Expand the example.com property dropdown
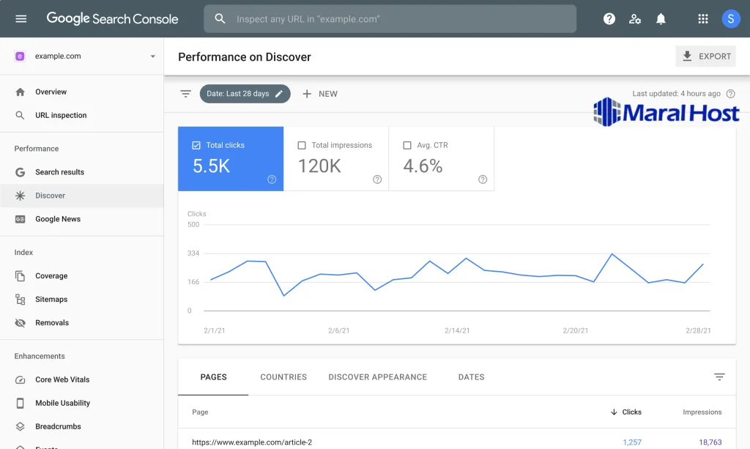This screenshot has width=750, height=449. [152, 56]
